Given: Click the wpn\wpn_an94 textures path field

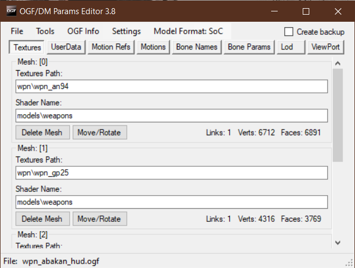Looking at the screenshot, I should [x=172, y=87].
